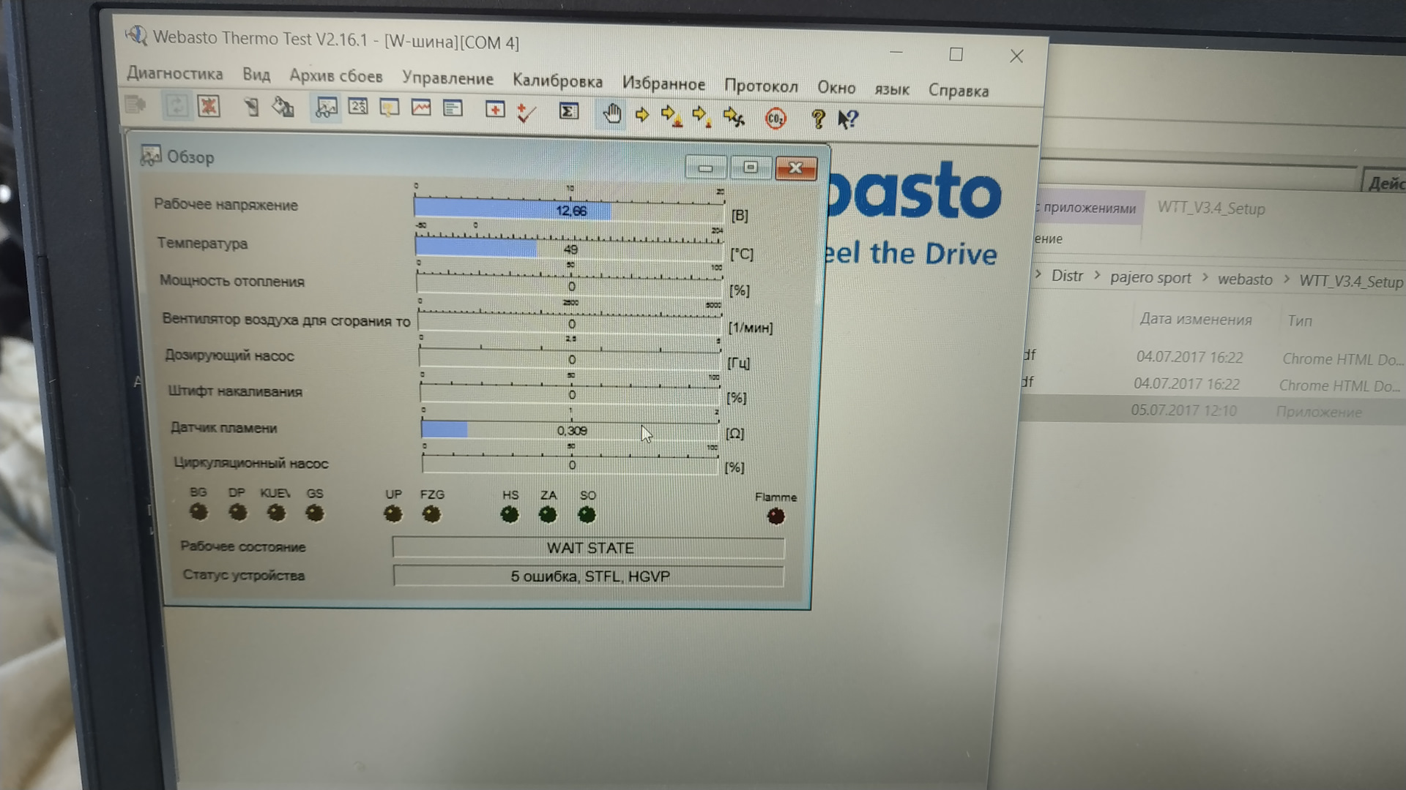1406x790 pixels.
Task: Open the overview window icon with glasses
Action: click(326, 108)
